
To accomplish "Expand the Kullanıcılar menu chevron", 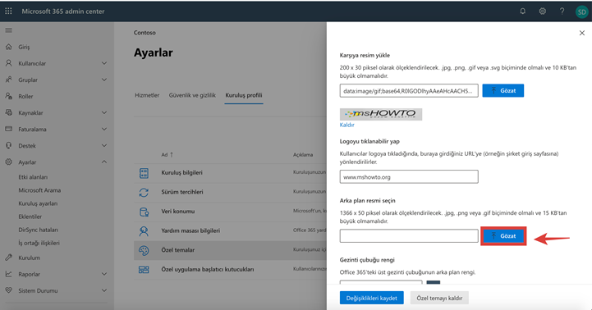I will [x=104, y=63].
